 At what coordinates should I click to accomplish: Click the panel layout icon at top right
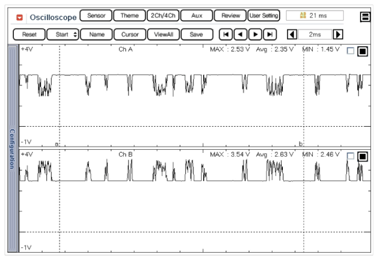[x=365, y=17]
